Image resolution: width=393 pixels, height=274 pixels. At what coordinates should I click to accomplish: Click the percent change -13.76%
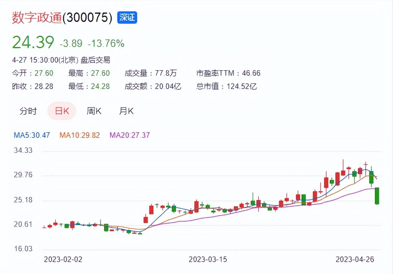click(106, 44)
